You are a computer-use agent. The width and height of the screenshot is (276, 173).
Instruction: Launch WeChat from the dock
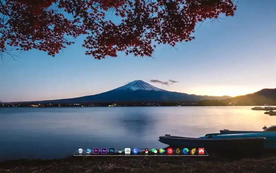[x=154, y=151]
